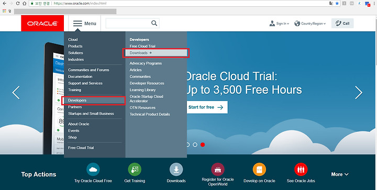The height and width of the screenshot is (190, 377).
Task: Open Communities submenu link
Action: pos(140,76)
